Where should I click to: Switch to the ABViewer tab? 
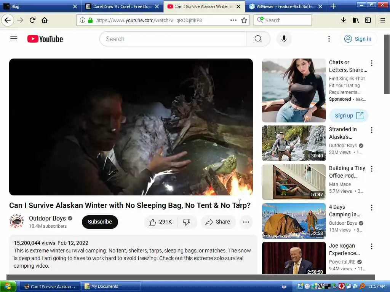coord(286,6)
